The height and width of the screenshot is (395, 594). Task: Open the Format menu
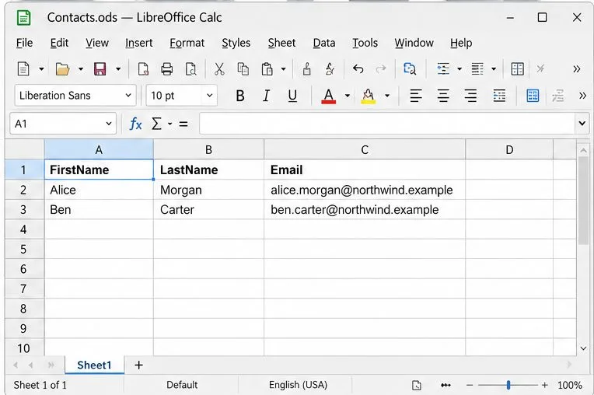(187, 44)
